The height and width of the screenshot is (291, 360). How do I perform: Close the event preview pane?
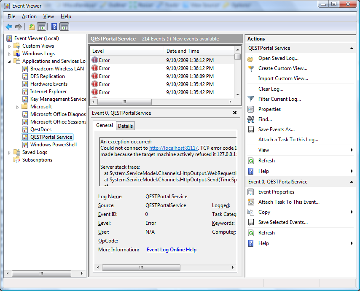[235, 113]
